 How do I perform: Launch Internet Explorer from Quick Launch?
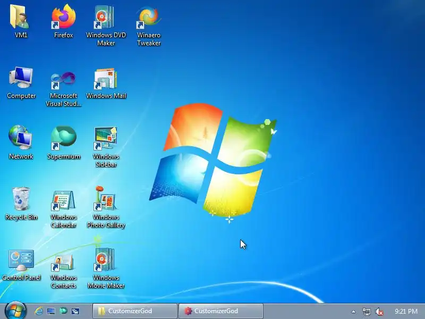tap(38, 311)
